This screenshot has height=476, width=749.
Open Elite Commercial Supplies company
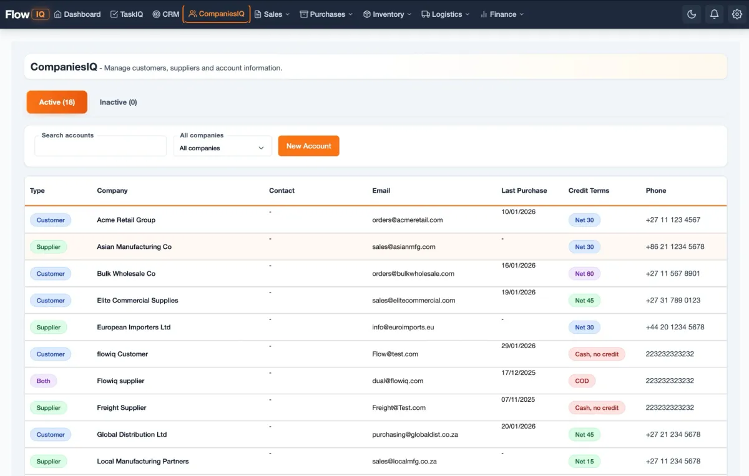click(x=137, y=301)
